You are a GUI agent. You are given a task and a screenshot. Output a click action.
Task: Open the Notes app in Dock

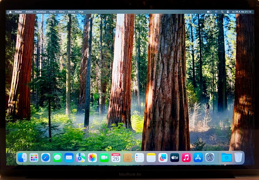tap(151, 158)
